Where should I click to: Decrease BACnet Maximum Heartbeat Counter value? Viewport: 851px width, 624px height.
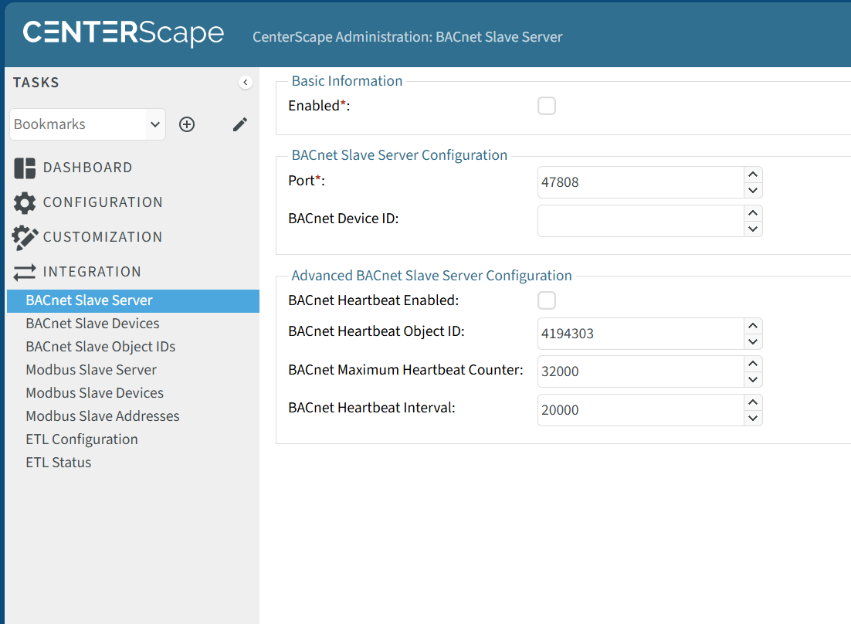coord(753,379)
